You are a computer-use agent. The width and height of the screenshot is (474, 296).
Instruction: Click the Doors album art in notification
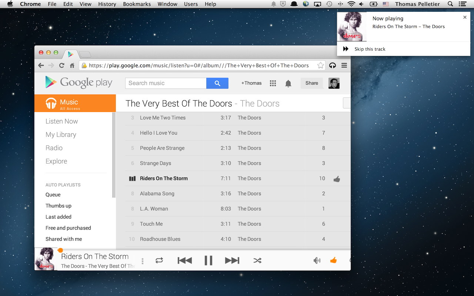pyautogui.click(x=352, y=27)
